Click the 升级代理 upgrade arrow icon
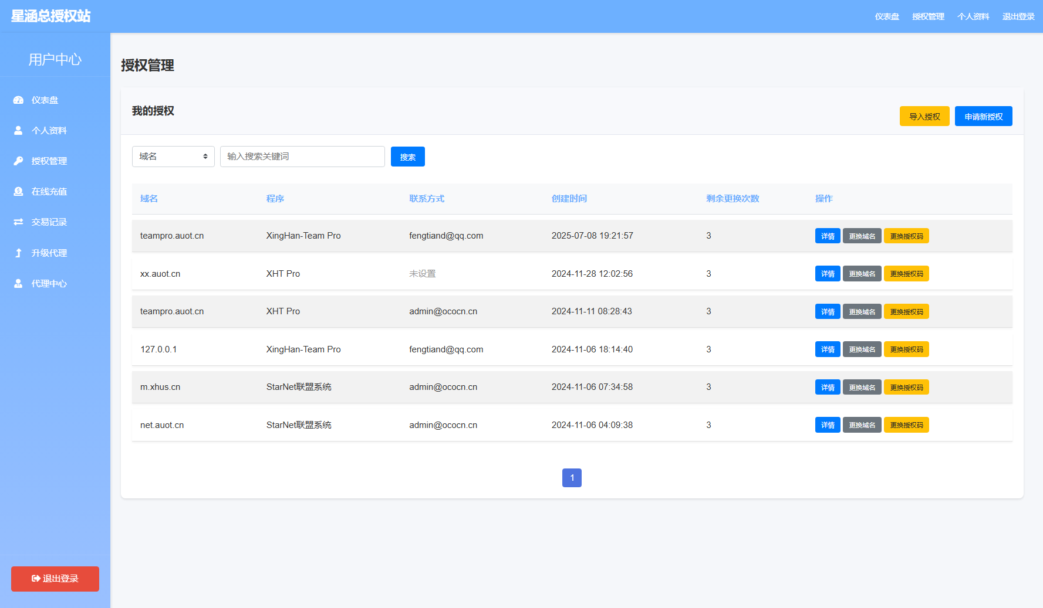The width and height of the screenshot is (1043, 608). (18, 253)
